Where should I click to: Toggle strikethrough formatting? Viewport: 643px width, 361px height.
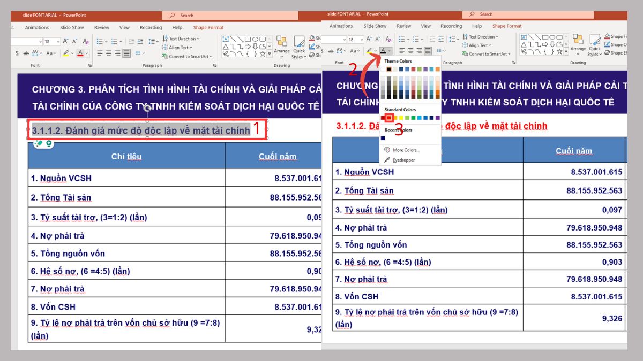click(x=26, y=53)
